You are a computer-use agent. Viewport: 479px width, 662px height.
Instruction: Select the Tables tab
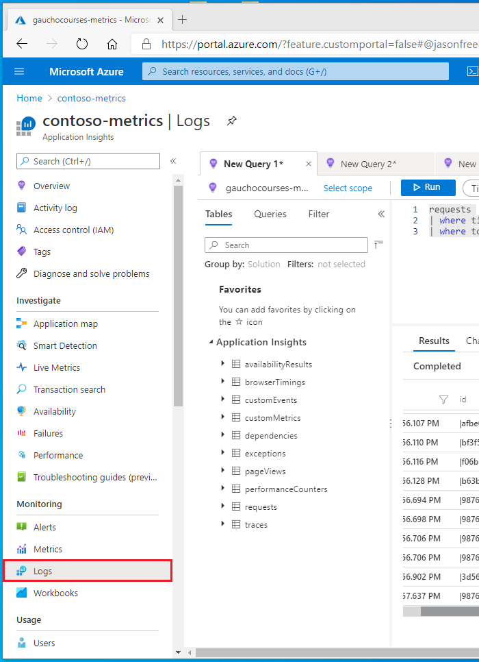click(x=218, y=214)
